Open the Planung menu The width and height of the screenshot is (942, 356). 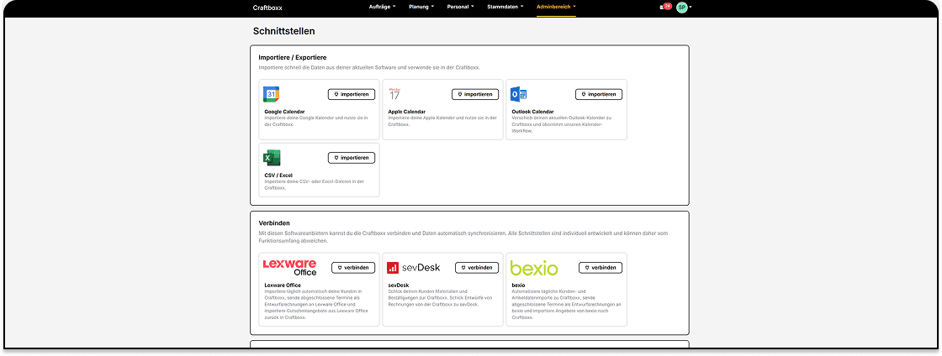click(x=421, y=8)
